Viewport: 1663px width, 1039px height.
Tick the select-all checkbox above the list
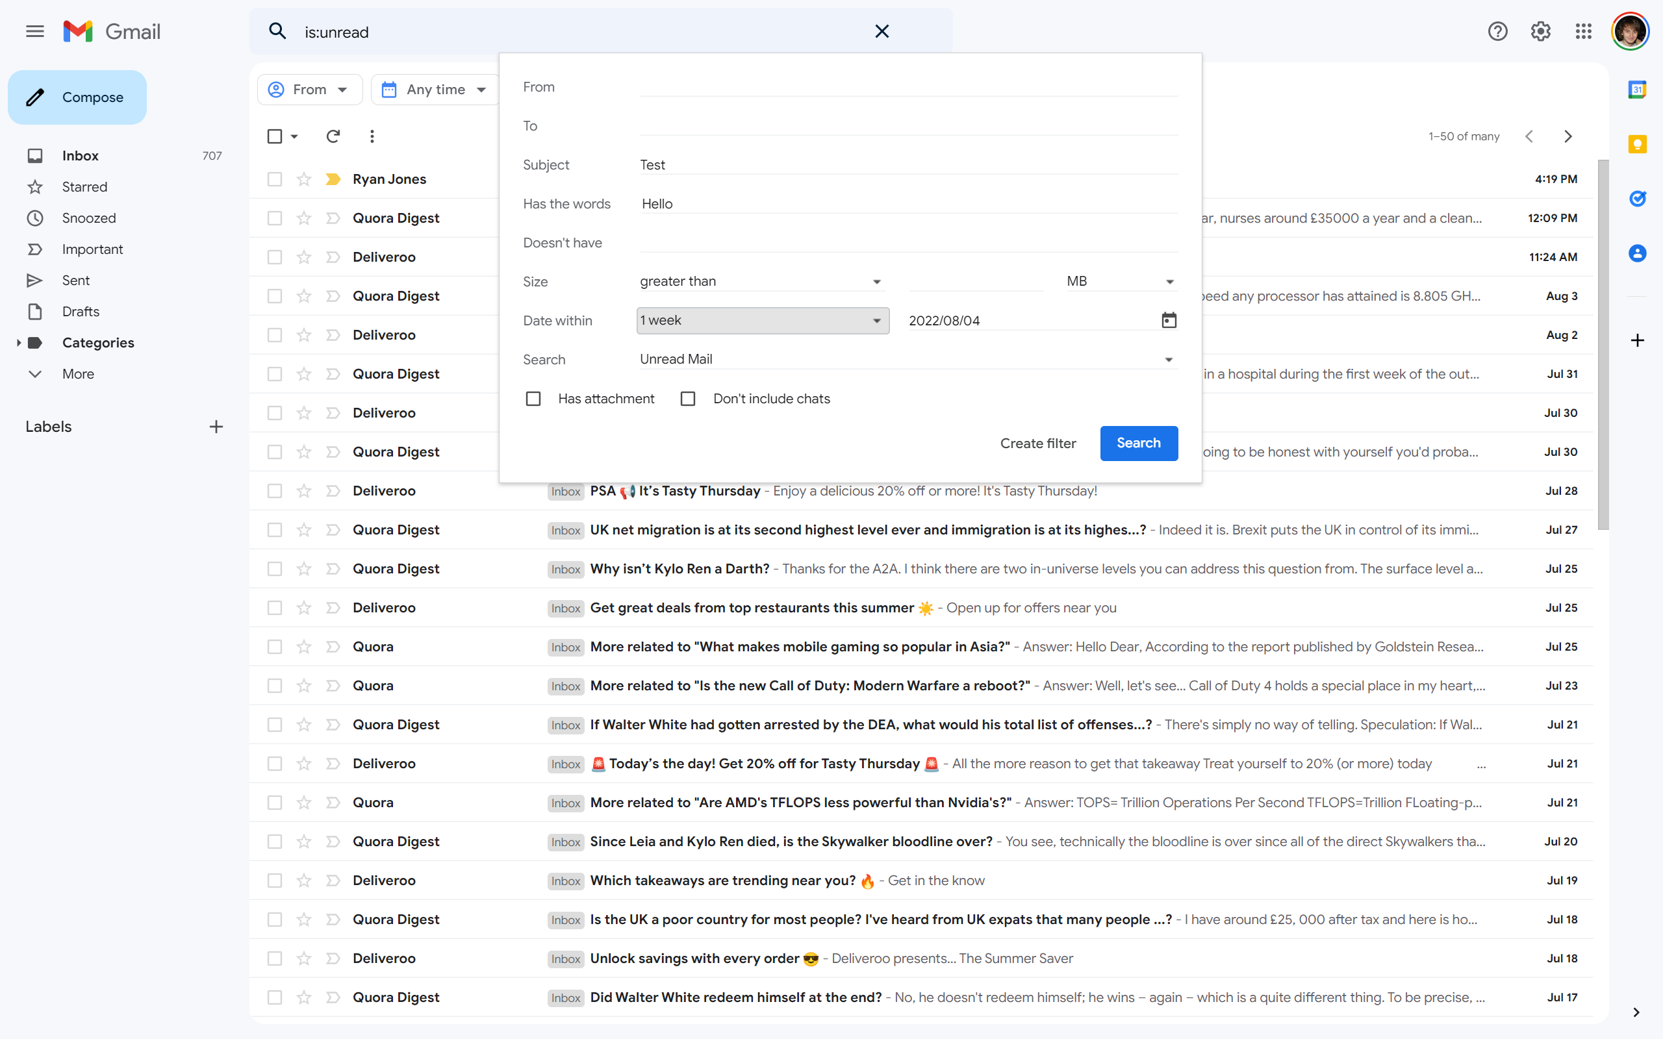coord(275,136)
